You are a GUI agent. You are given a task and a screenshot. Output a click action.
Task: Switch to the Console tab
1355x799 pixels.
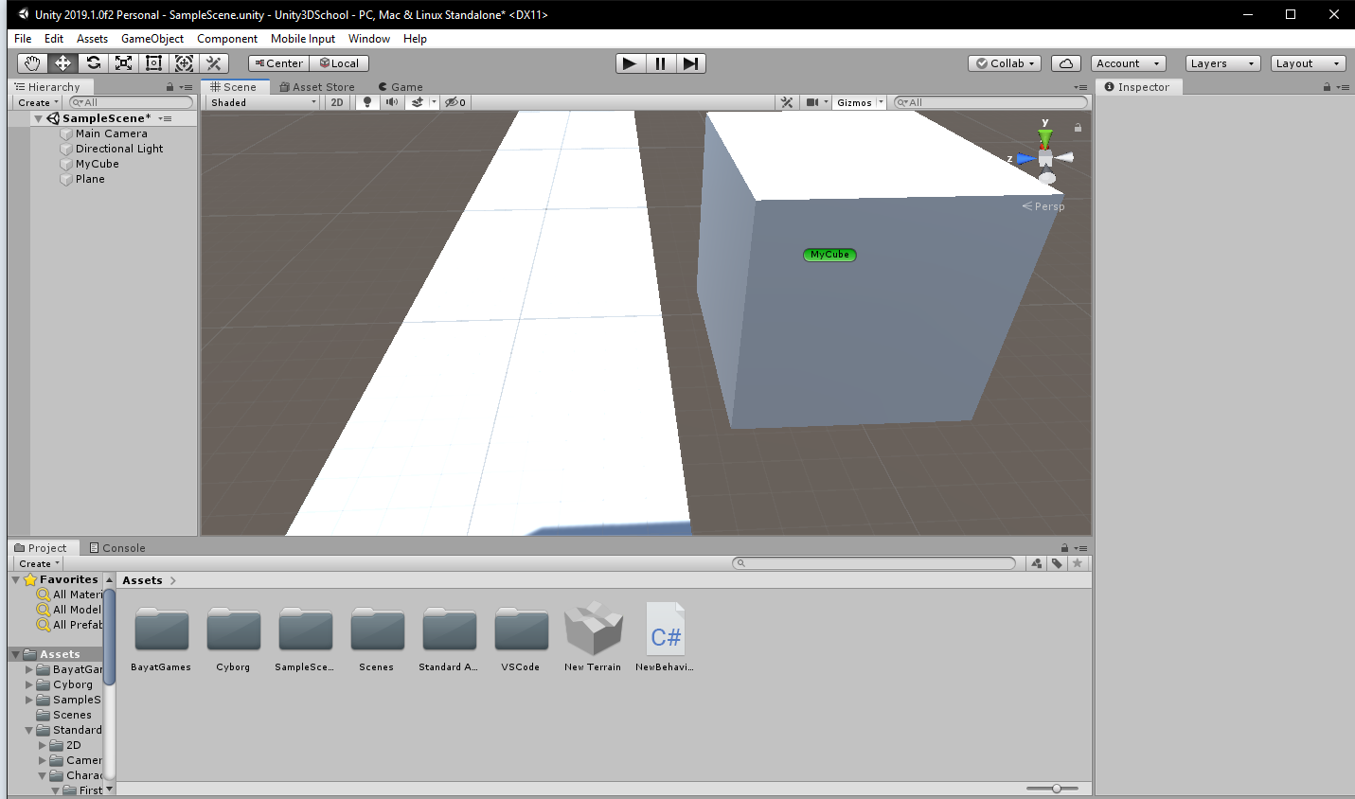[x=117, y=547]
